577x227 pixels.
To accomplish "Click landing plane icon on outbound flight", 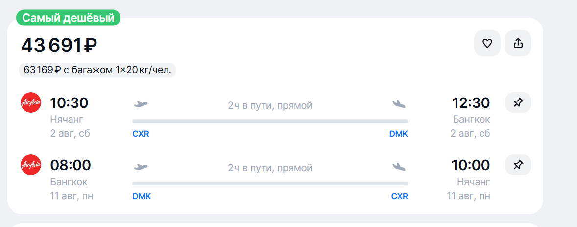I will 399,104.
